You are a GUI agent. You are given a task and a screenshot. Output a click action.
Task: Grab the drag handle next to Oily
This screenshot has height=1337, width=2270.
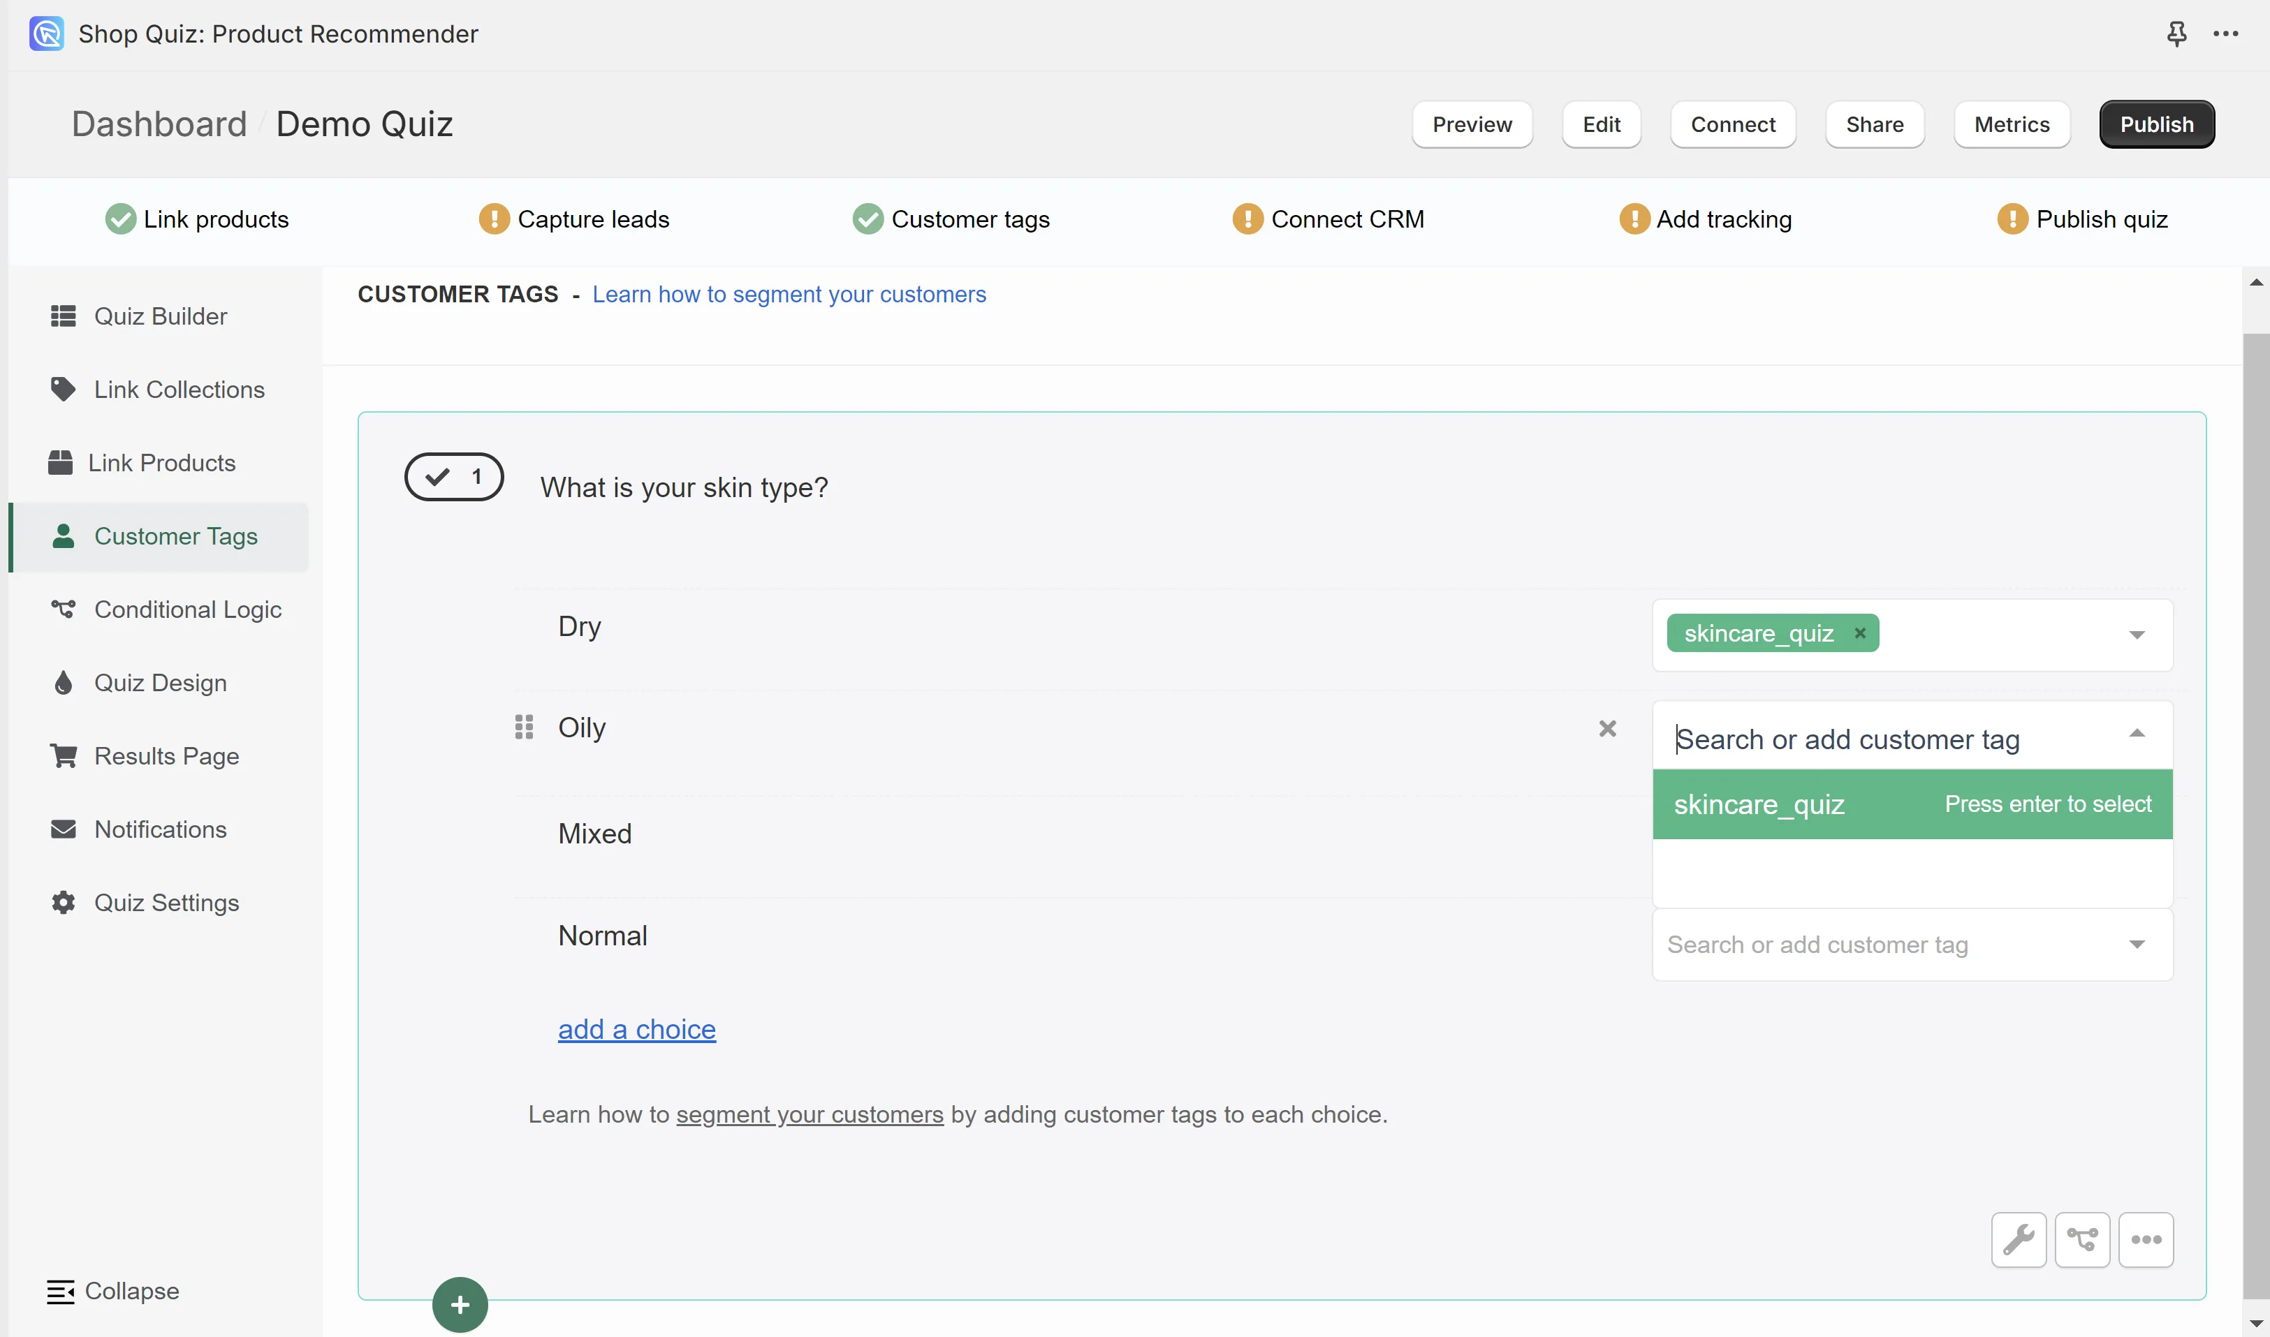pyautogui.click(x=524, y=726)
